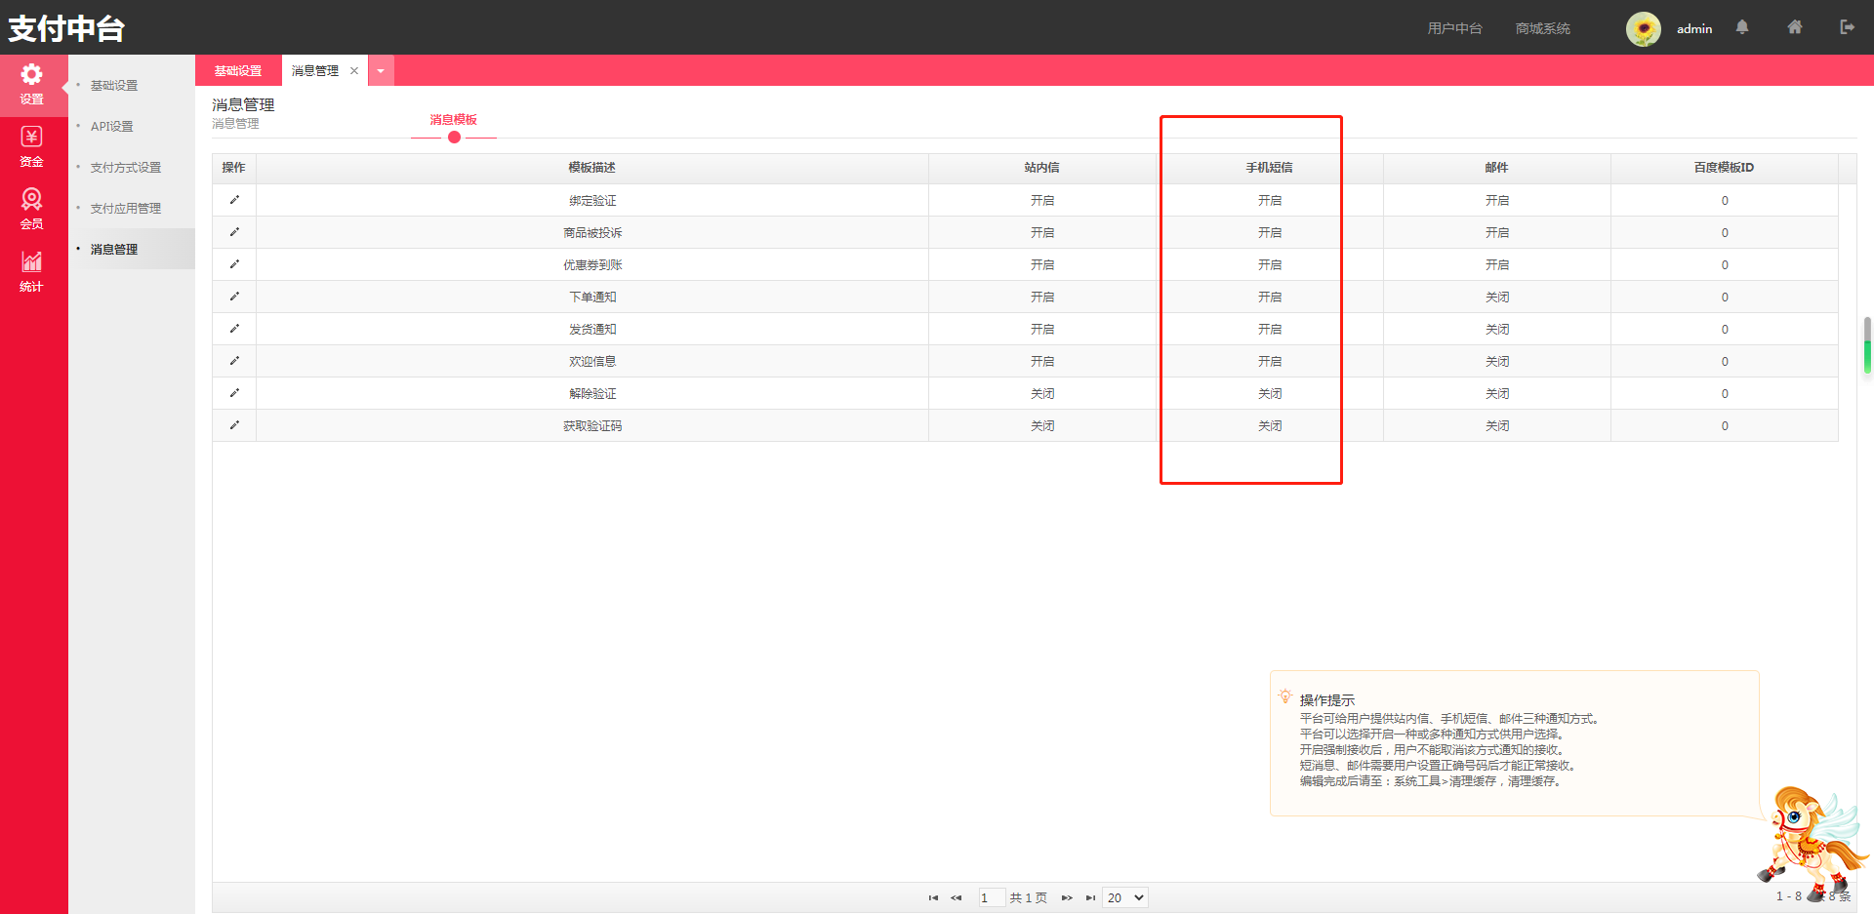Click the notification bell icon
The image size is (1874, 914).
click(x=1742, y=27)
